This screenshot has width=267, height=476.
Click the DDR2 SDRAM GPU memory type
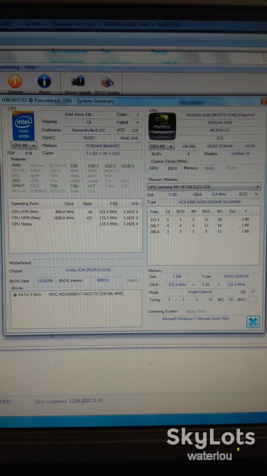coord(220,146)
